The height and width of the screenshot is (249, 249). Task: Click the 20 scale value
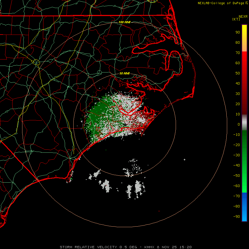click(238, 104)
